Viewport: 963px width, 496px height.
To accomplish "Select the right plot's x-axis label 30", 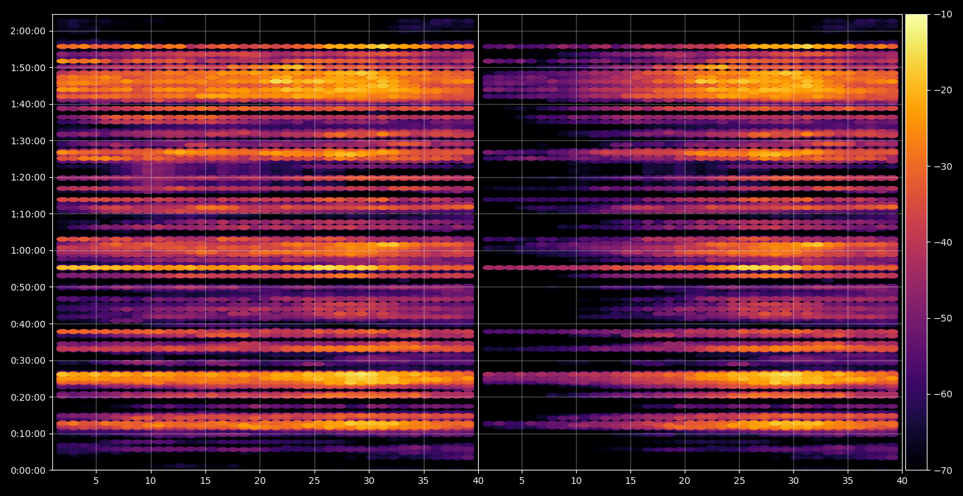I will tap(793, 481).
